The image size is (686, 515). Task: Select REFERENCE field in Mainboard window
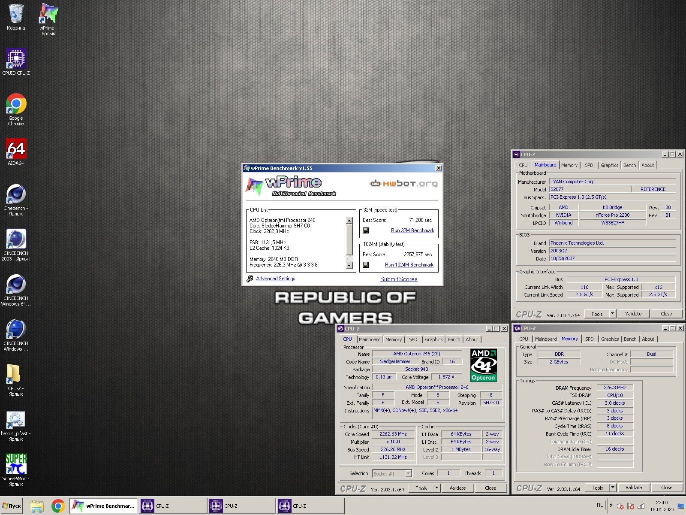pos(653,189)
